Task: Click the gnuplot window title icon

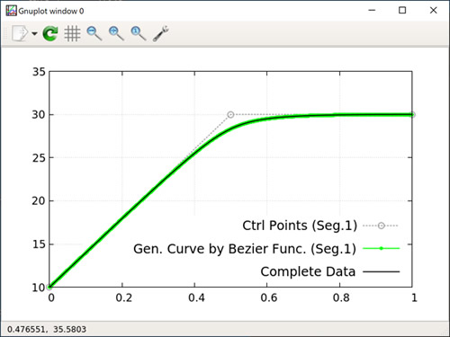Action: [12, 11]
